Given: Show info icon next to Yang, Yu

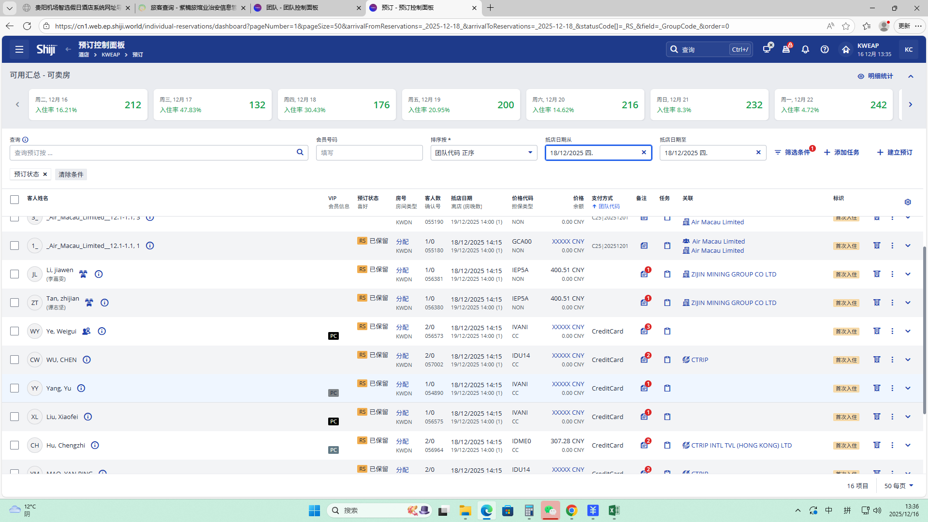Looking at the screenshot, I should [81, 388].
